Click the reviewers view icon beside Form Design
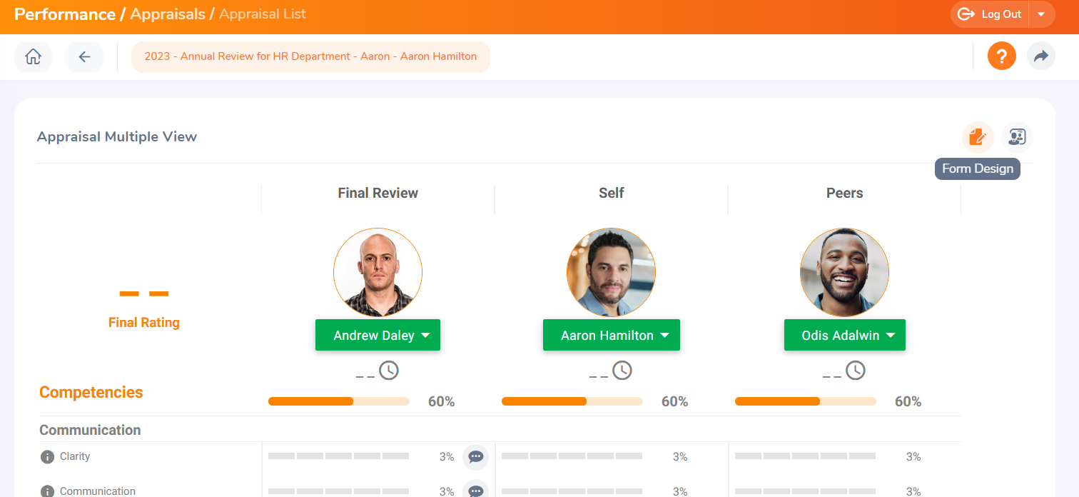Screen dimensions: 1079x497 click(1017, 136)
